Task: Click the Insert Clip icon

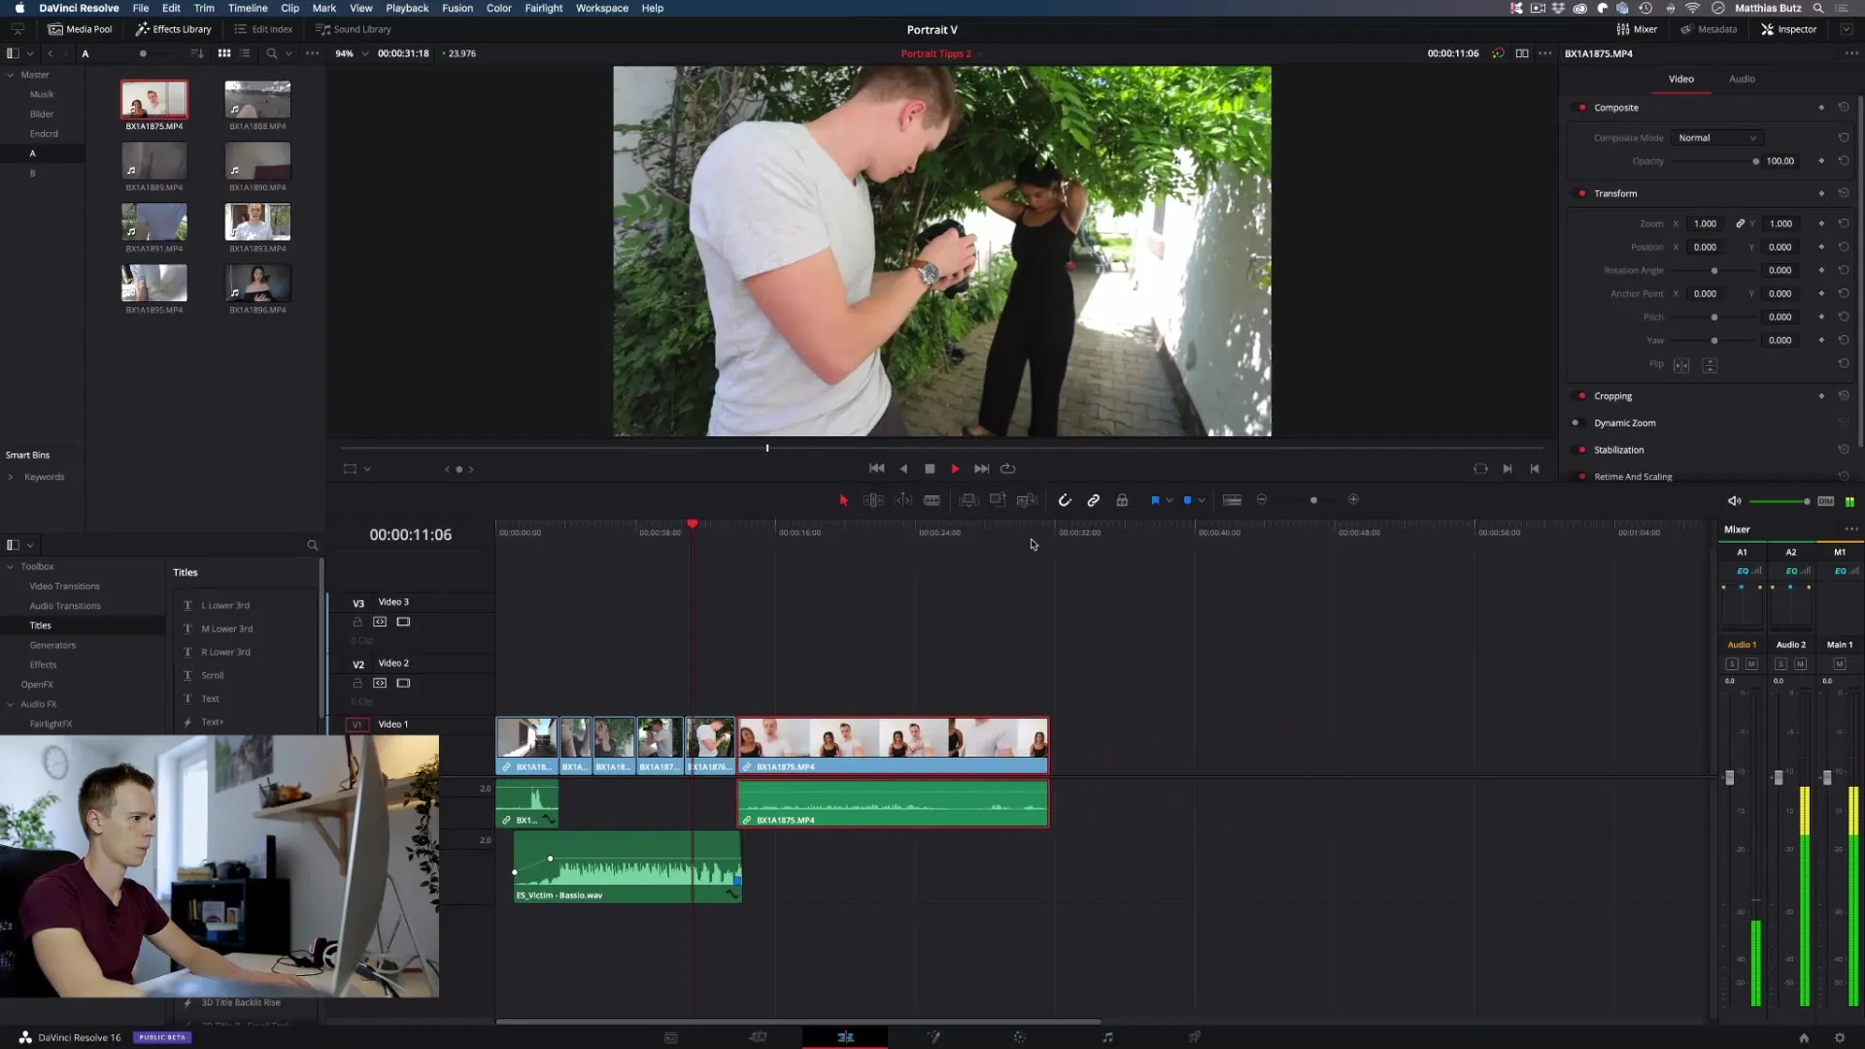Action: tap(968, 500)
